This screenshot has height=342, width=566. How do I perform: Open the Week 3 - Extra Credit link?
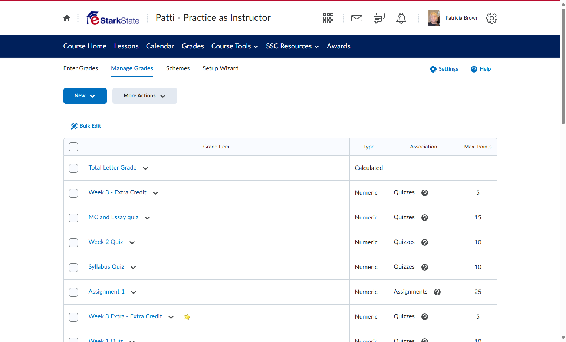click(117, 192)
